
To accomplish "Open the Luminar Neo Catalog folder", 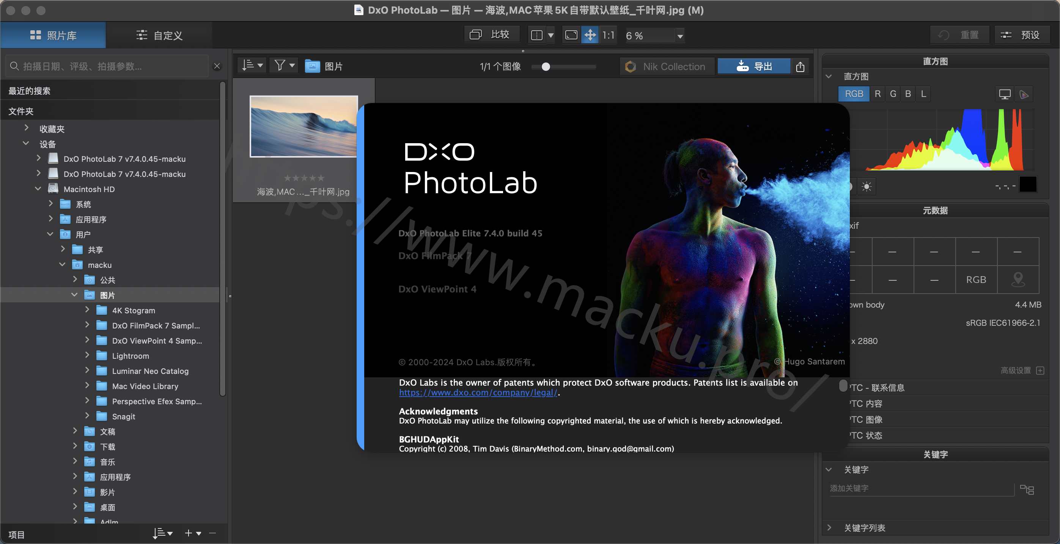I will [150, 371].
